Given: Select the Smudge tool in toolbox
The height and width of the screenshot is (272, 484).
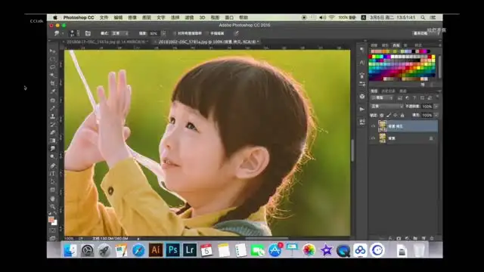Looking at the screenshot, I should click(53, 149).
